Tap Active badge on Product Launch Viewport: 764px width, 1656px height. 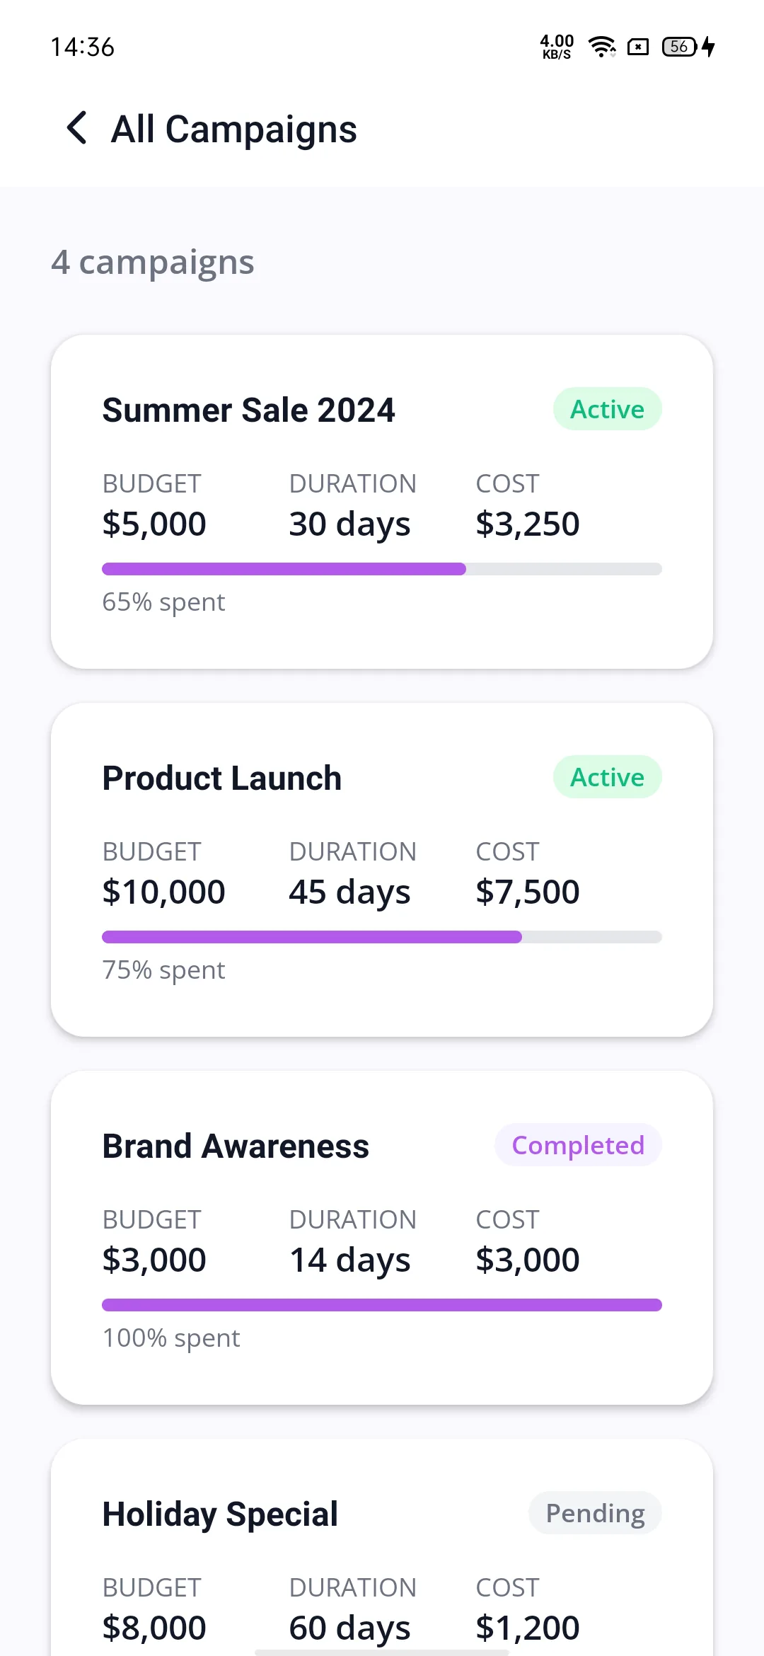(607, 777)
